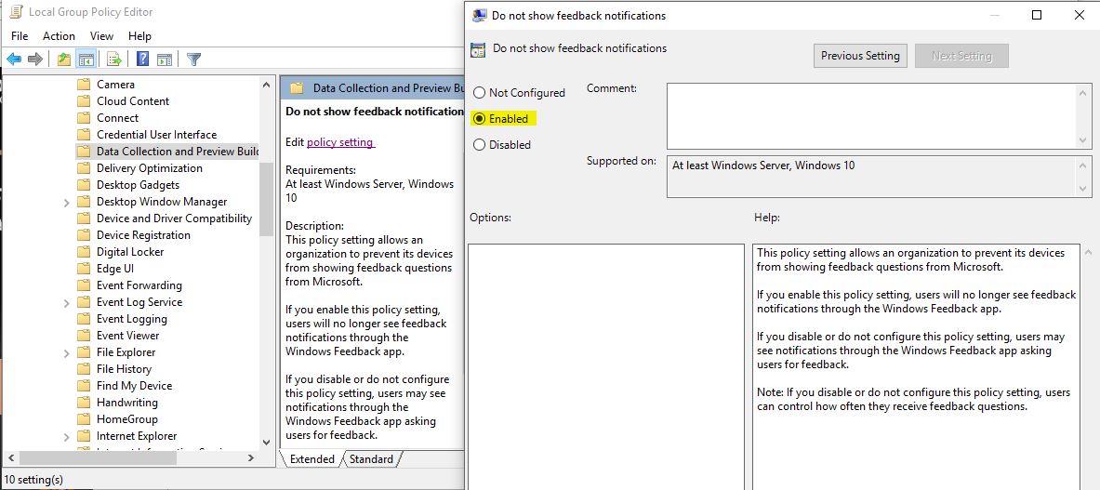Image resolution: width=1100 pixels, height=490 pixels.
Task: Click scroll up arrow of tree pane
Action: [x=266, y=85]
